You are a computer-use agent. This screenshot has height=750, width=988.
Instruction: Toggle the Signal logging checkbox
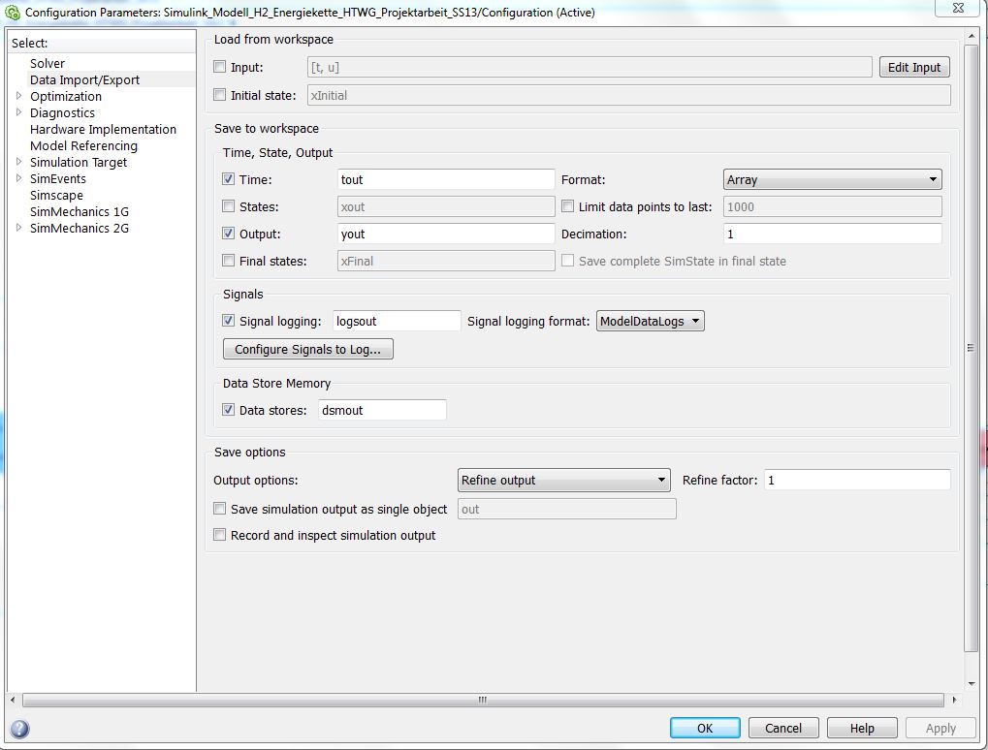pos(229,321)
